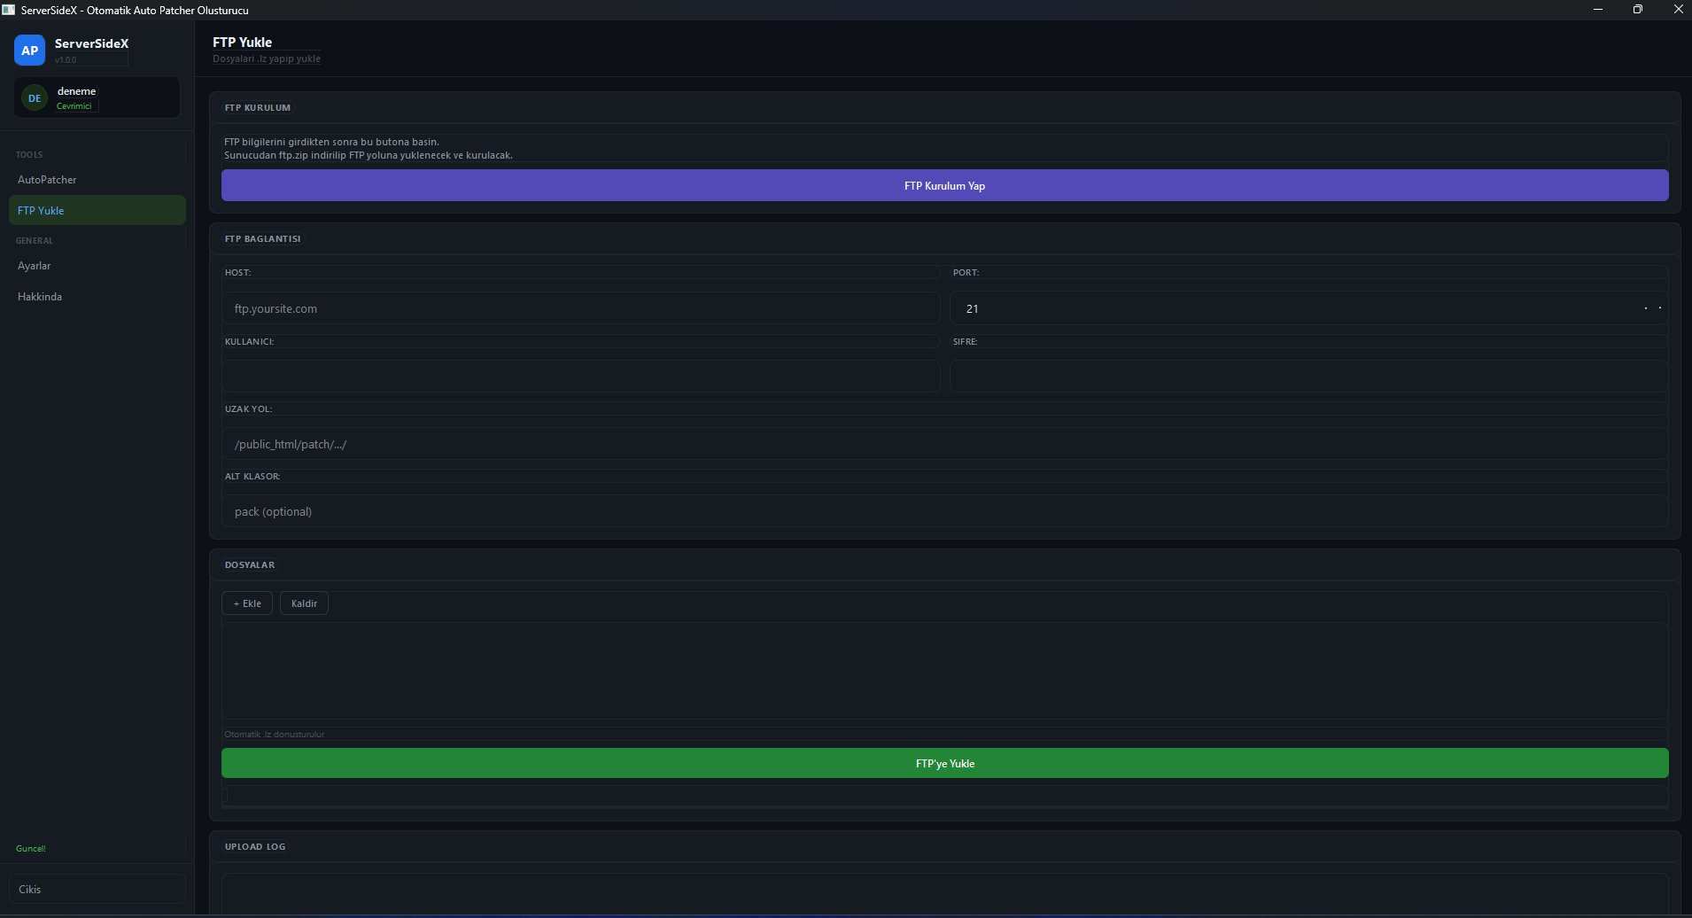This screenshot has height=918, width=1692.
Task: Open Ayarlar settings page
Action: click(97, 266)
